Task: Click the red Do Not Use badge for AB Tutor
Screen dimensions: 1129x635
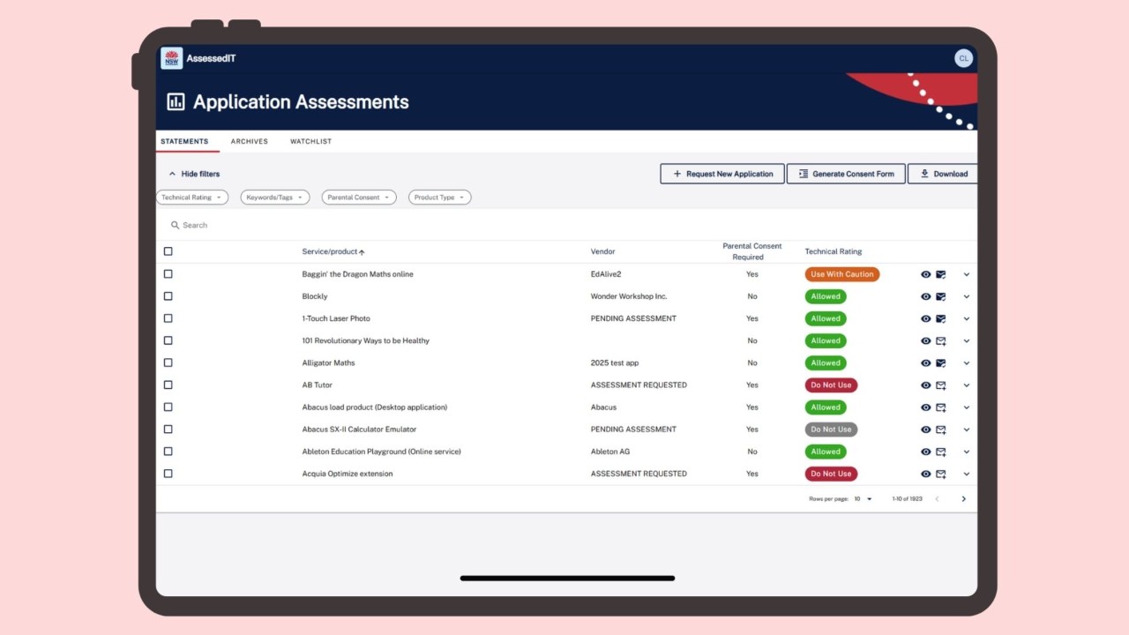Action: (831, 385)
